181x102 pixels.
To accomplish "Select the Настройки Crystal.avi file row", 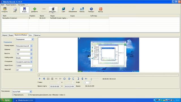I will (x=55, y=18).
